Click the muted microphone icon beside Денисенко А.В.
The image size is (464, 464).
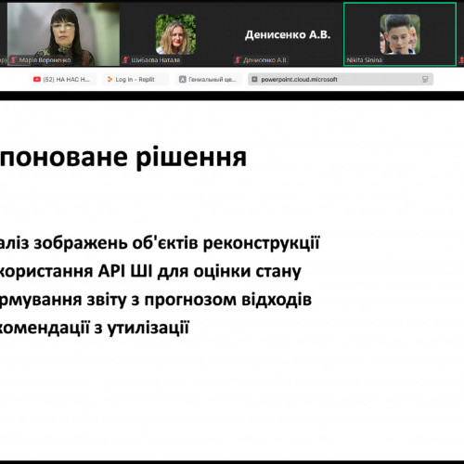tap(238, 59)
